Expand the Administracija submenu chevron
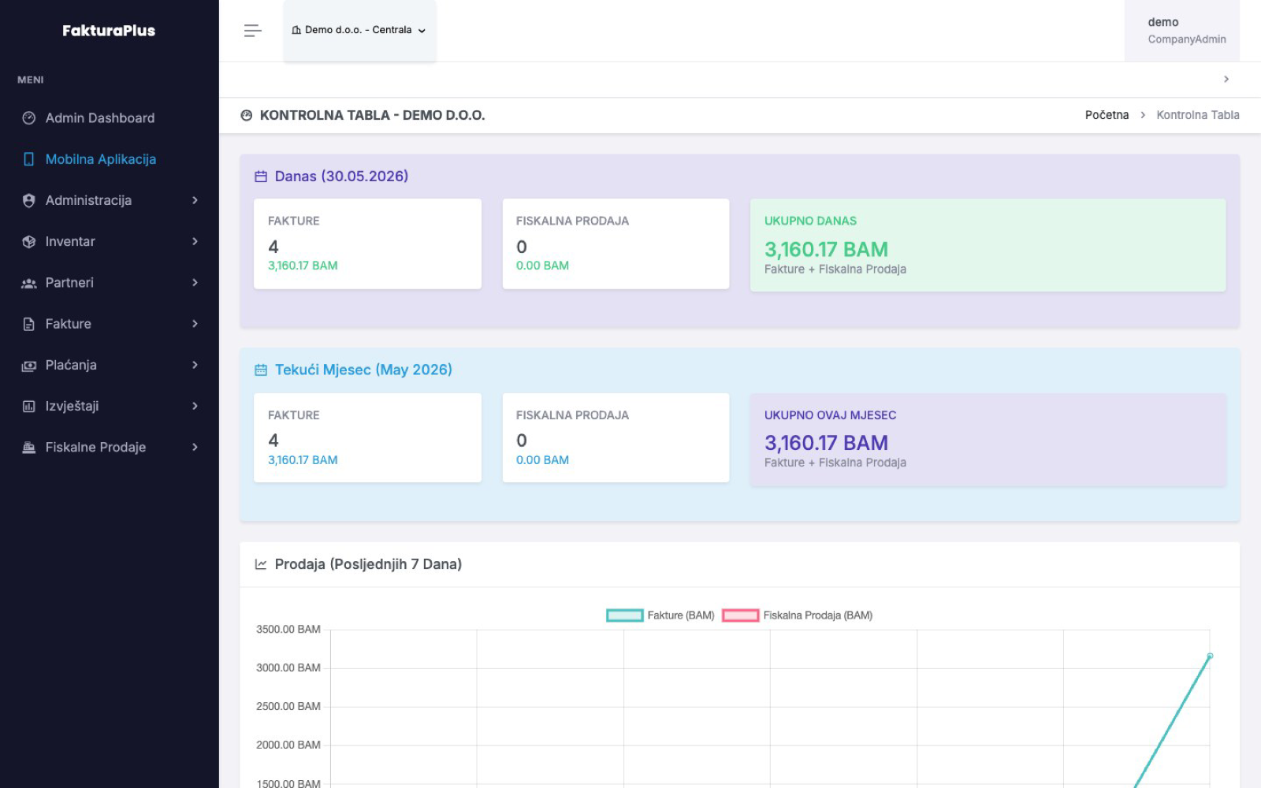The image size is (1261, 788). [x=195, y=200]
